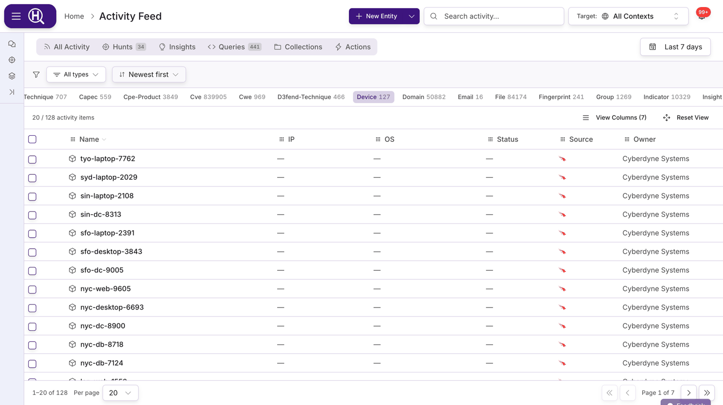Click the cube icon beside sfo-desktop-3843

tap(72, 252)
